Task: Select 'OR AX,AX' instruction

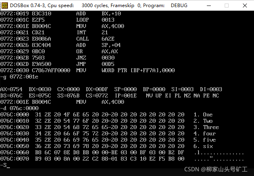Action: [97, 51]
